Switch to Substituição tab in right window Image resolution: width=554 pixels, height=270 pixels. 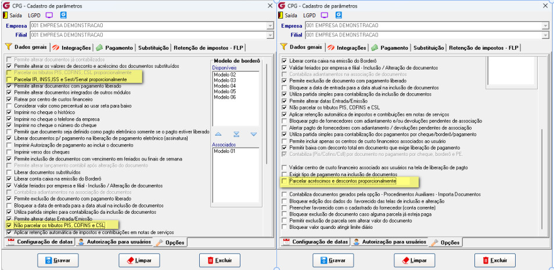429,48
